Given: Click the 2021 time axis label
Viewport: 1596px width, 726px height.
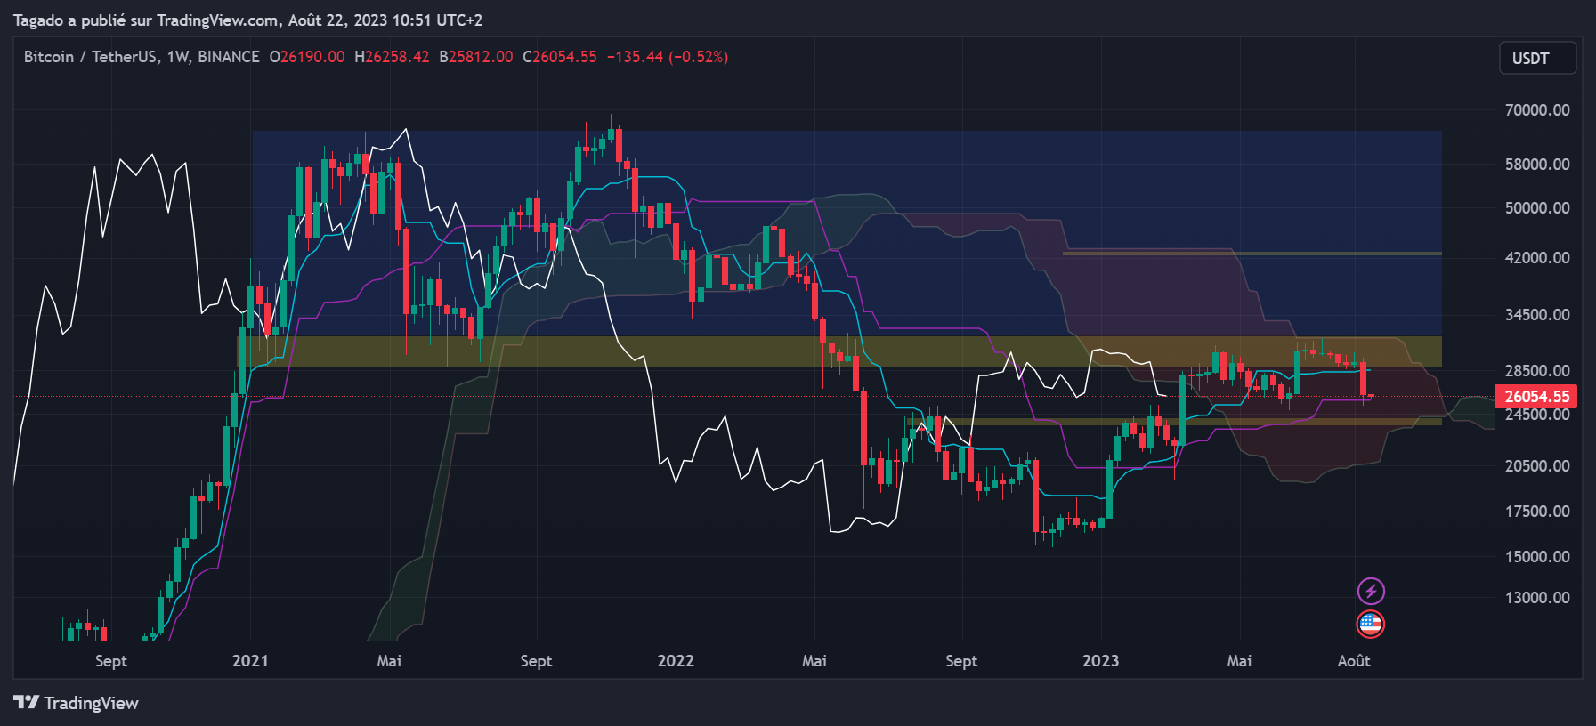Looking at the screenshot, I should [x=250, y=661].
